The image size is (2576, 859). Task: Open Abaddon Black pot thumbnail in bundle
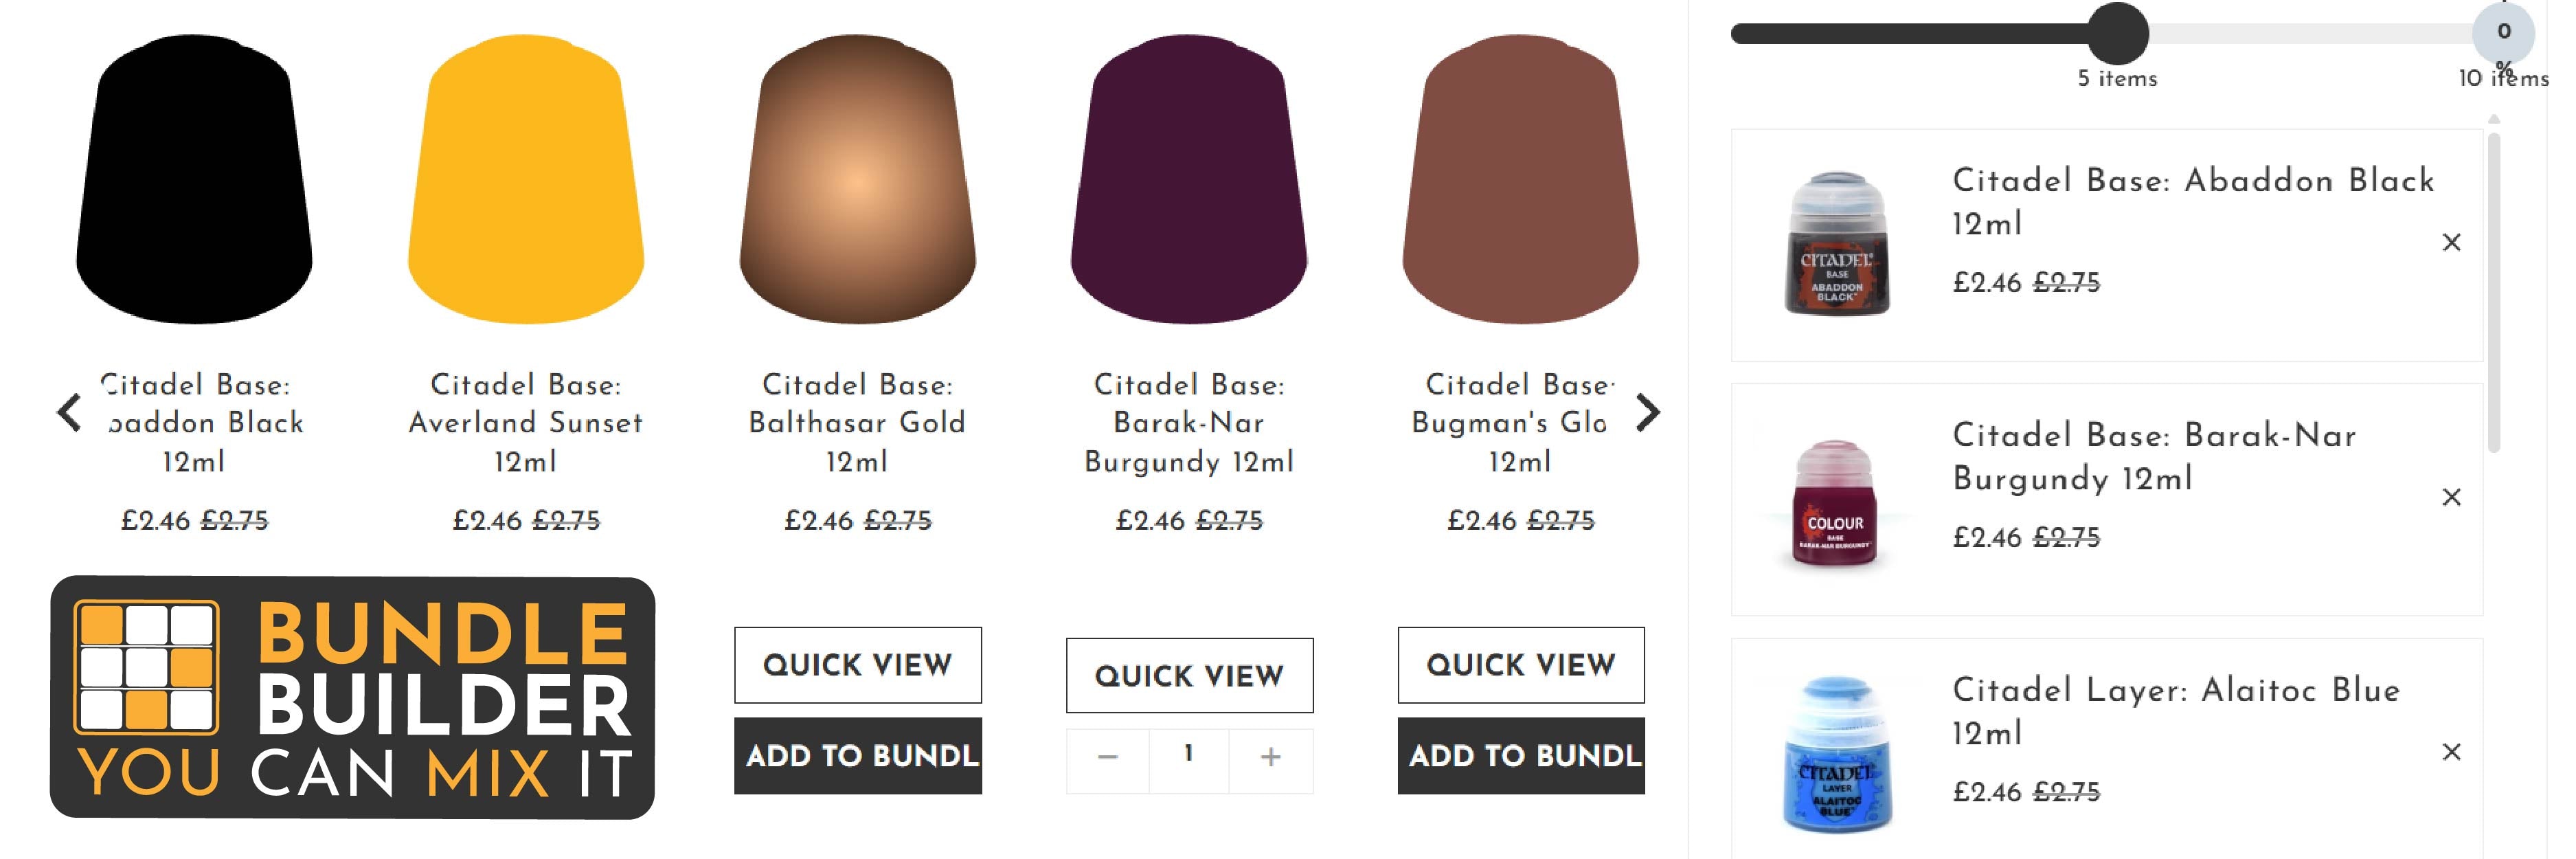click(1836, 244)
